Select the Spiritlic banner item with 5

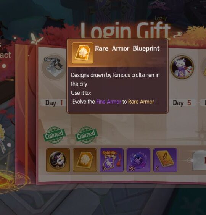tap(112, 160)
